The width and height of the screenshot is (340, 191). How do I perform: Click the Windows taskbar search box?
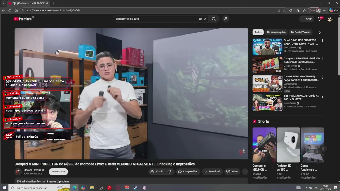click(x=39, y=188)
